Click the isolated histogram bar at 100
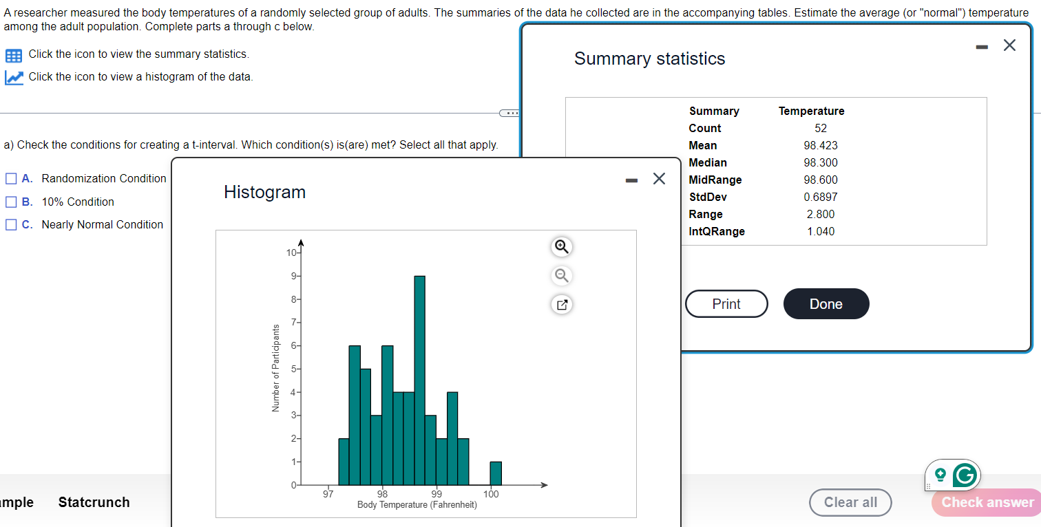Viewport: 1041px width, 527px height. 496,473
